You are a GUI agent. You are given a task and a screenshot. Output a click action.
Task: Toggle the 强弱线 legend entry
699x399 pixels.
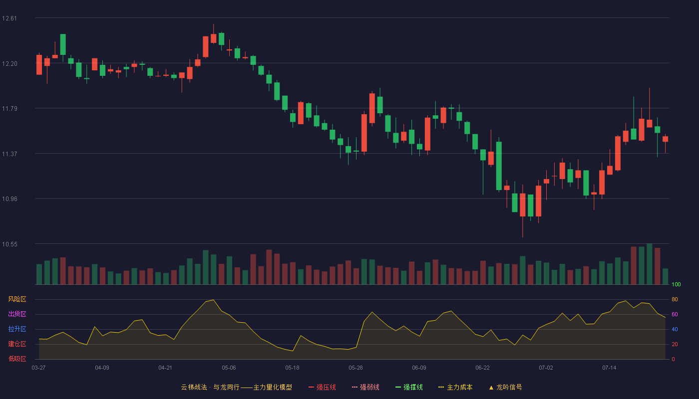pyautogui.click(x=365, y=387)
